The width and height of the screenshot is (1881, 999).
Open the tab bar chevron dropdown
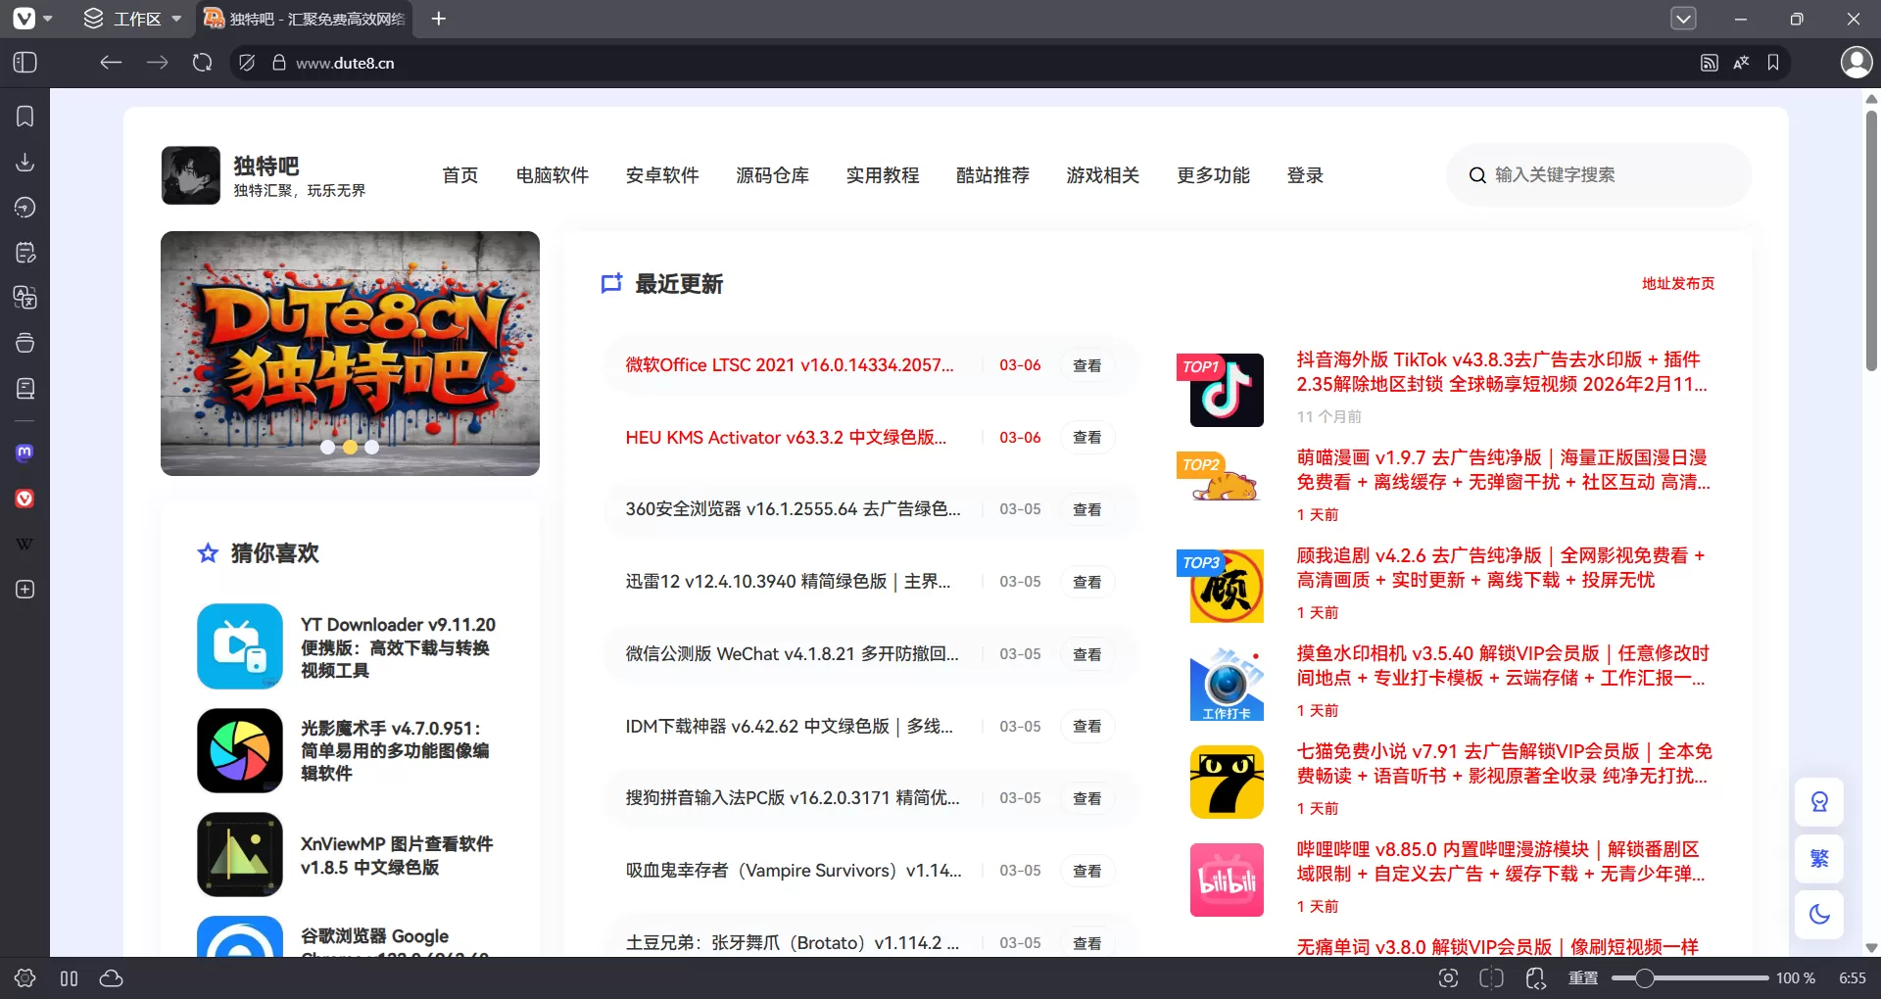point(1685,19)
